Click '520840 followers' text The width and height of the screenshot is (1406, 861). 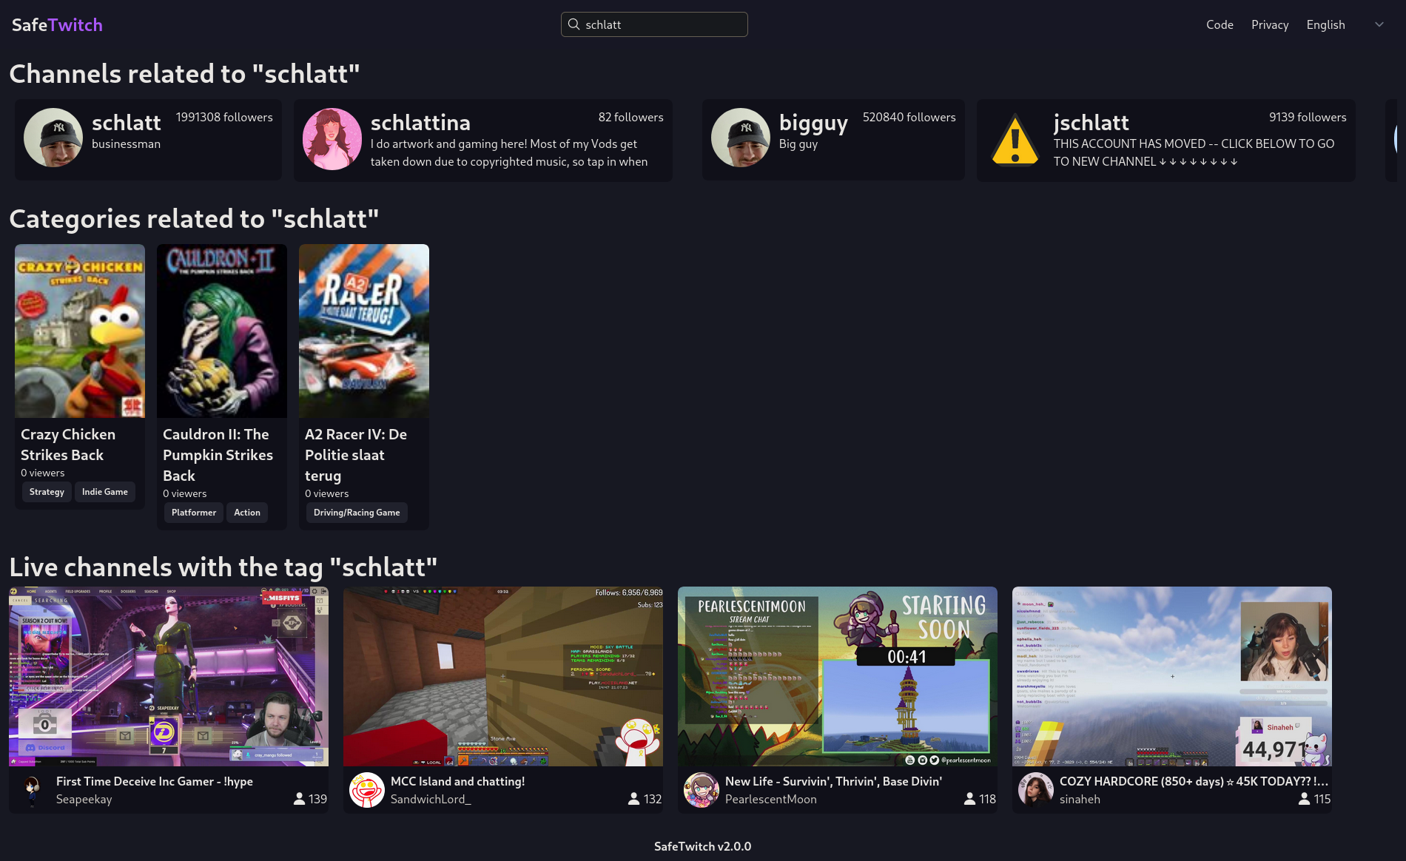[909, 117]
